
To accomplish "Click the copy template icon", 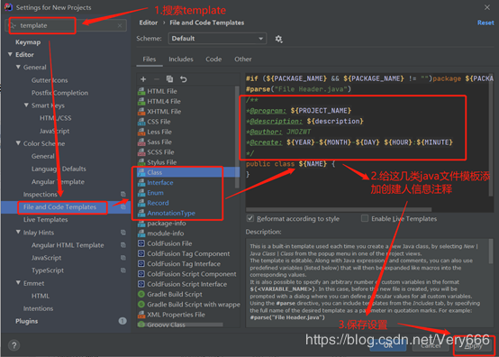I will [x=169, y=79].
